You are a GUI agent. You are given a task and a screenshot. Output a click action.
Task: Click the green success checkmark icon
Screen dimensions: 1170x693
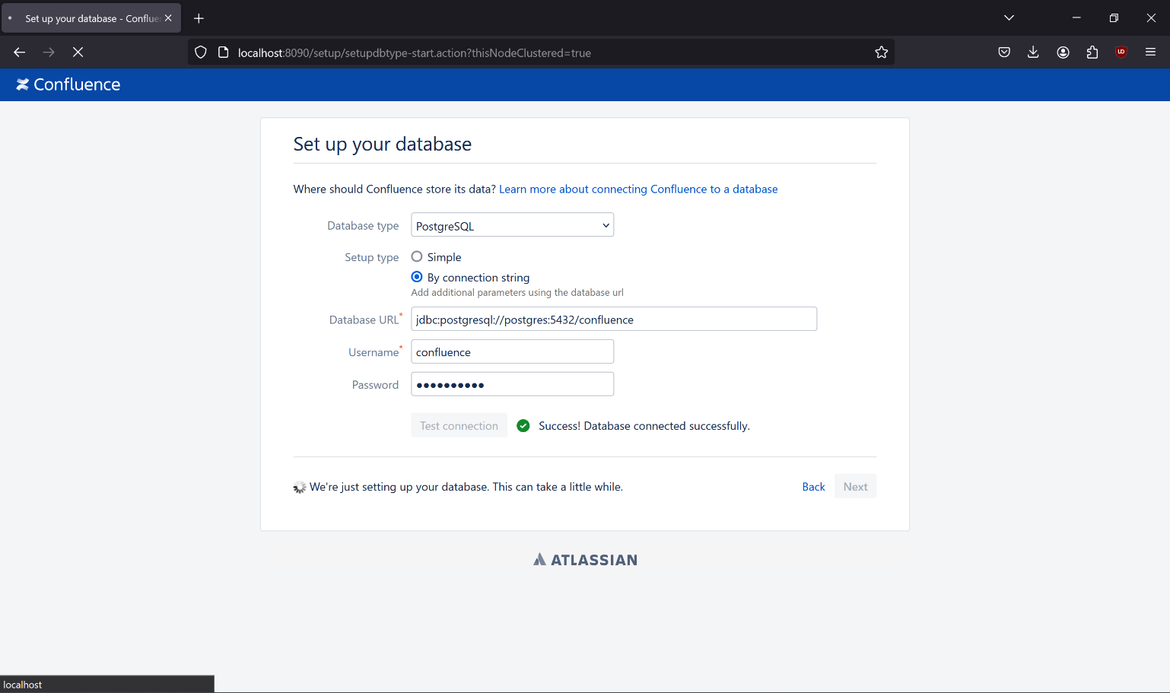coord(523,426)
